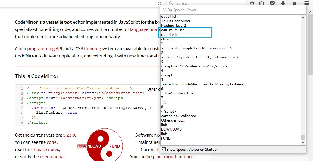
Task: Click FUND on the yin-yang logo
Action: 114,146
